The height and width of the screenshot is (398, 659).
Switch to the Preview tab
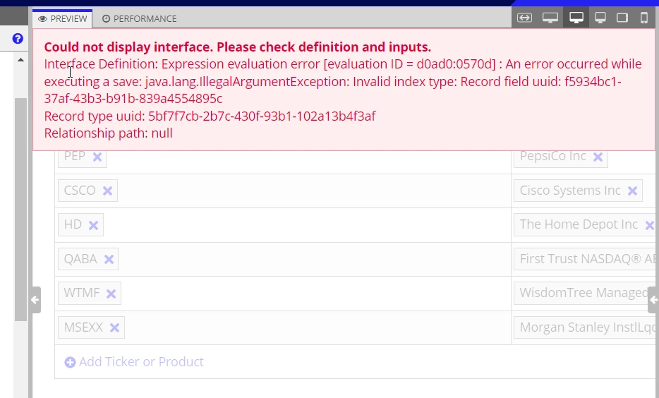63,19
